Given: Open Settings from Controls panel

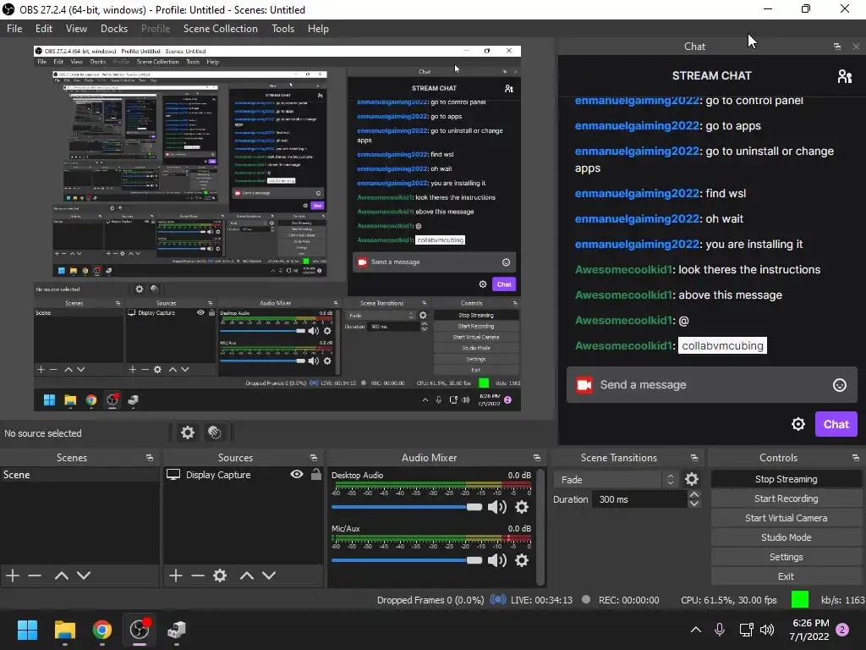Looking at the screenshot, I should tap(786, 557).
